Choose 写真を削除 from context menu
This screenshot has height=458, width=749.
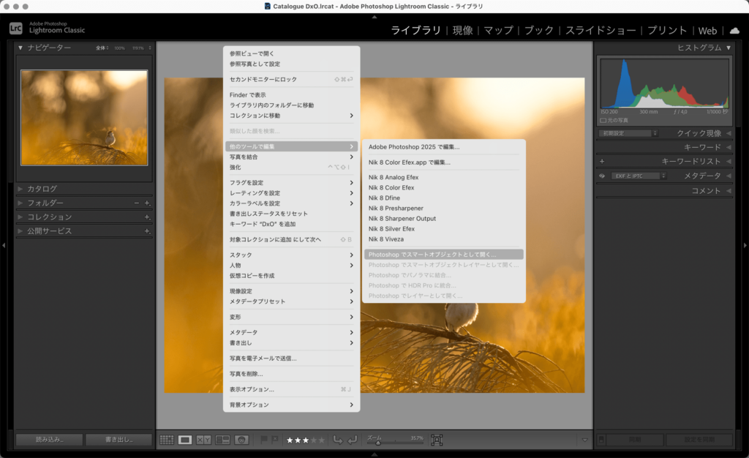coord(291,374)
